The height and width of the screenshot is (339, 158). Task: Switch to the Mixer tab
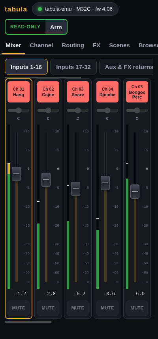pyautogui.click(x=13, y=45)
